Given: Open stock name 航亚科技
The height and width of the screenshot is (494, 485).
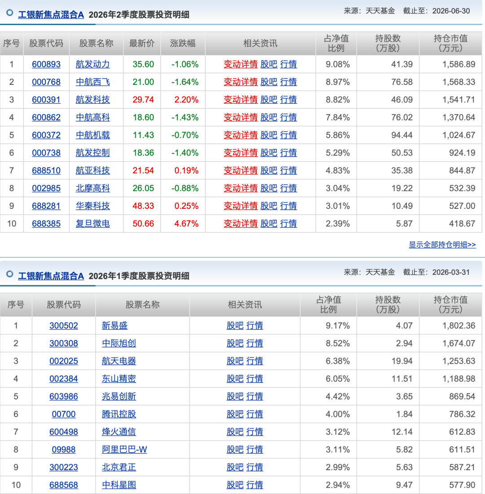Looking at the screenshot, I should [x=93, y=171].
